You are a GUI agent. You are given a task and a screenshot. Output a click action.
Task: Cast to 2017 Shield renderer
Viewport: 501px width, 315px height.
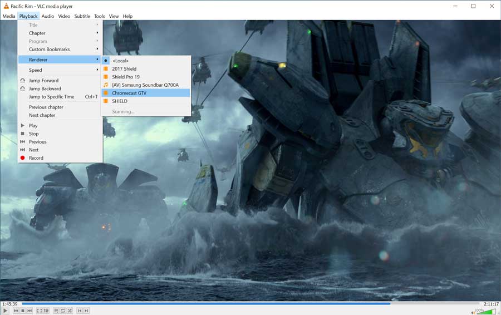tap(146, 68)
